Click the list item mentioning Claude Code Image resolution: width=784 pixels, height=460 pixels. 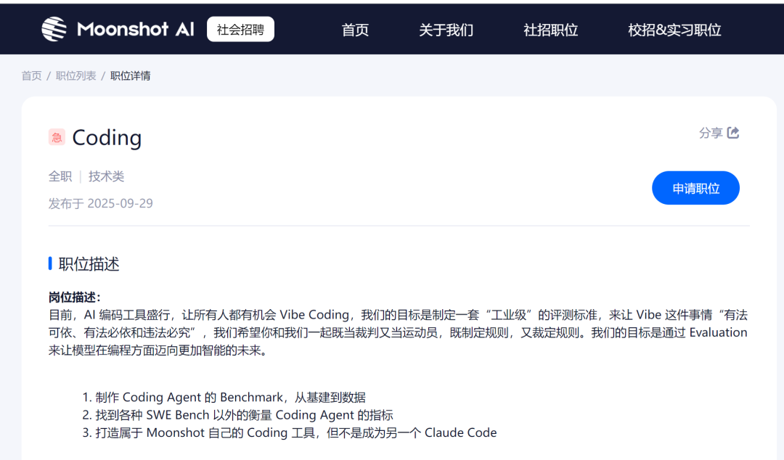[289, 432]
